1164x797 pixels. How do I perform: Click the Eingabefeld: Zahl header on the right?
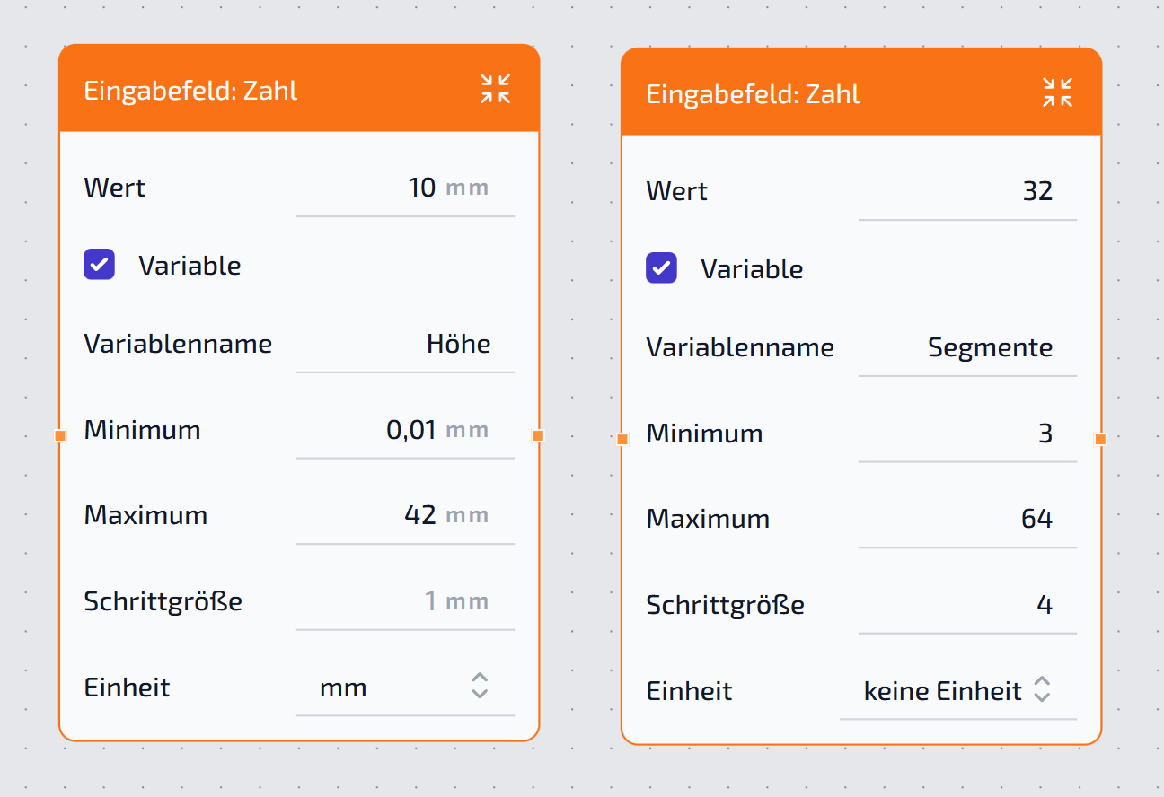(x=753, y=93)
